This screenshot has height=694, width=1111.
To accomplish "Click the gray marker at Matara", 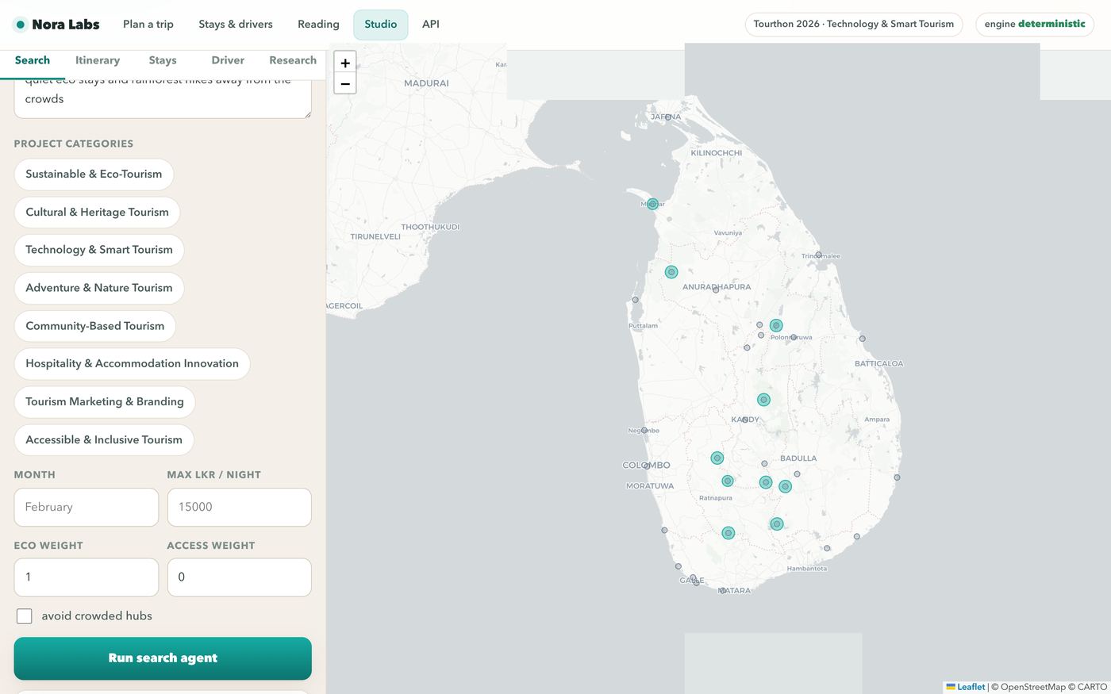I will coord(723,591).
